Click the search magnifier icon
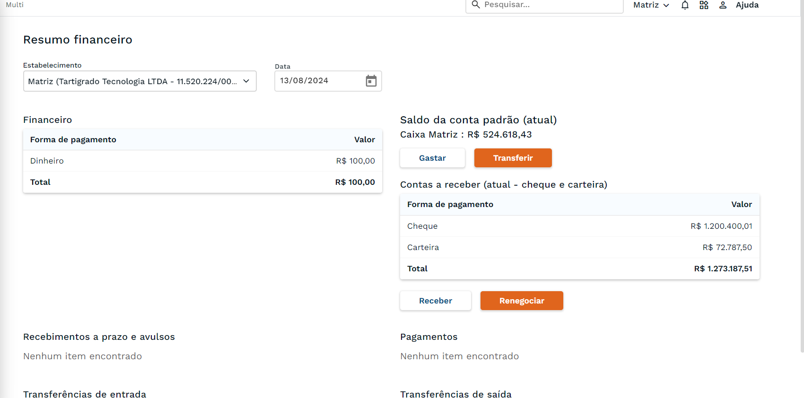This screenshot has height=398, width=804. [476, 5]
